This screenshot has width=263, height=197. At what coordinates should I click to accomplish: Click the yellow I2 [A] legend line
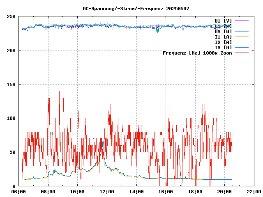click(242, 42)
